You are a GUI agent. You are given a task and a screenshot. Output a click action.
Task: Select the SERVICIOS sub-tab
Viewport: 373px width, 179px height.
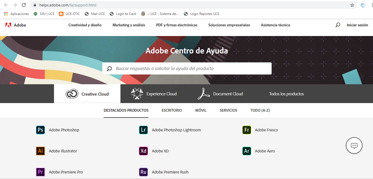(x=228, y=110)
